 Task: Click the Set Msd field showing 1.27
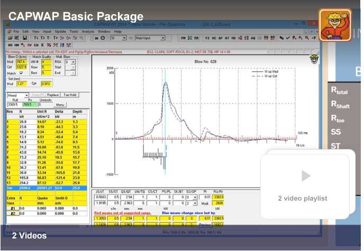coord(22,83)
